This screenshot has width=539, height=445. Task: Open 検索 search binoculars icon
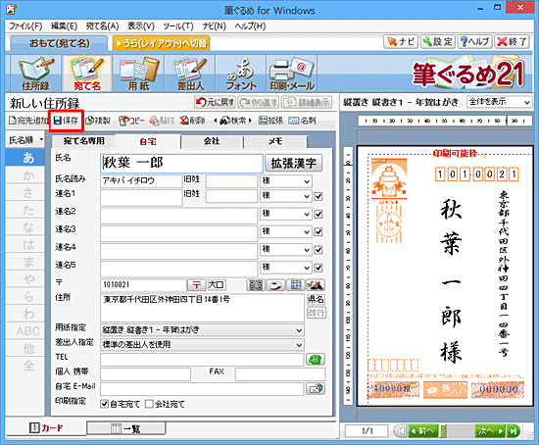click(233, 121)
